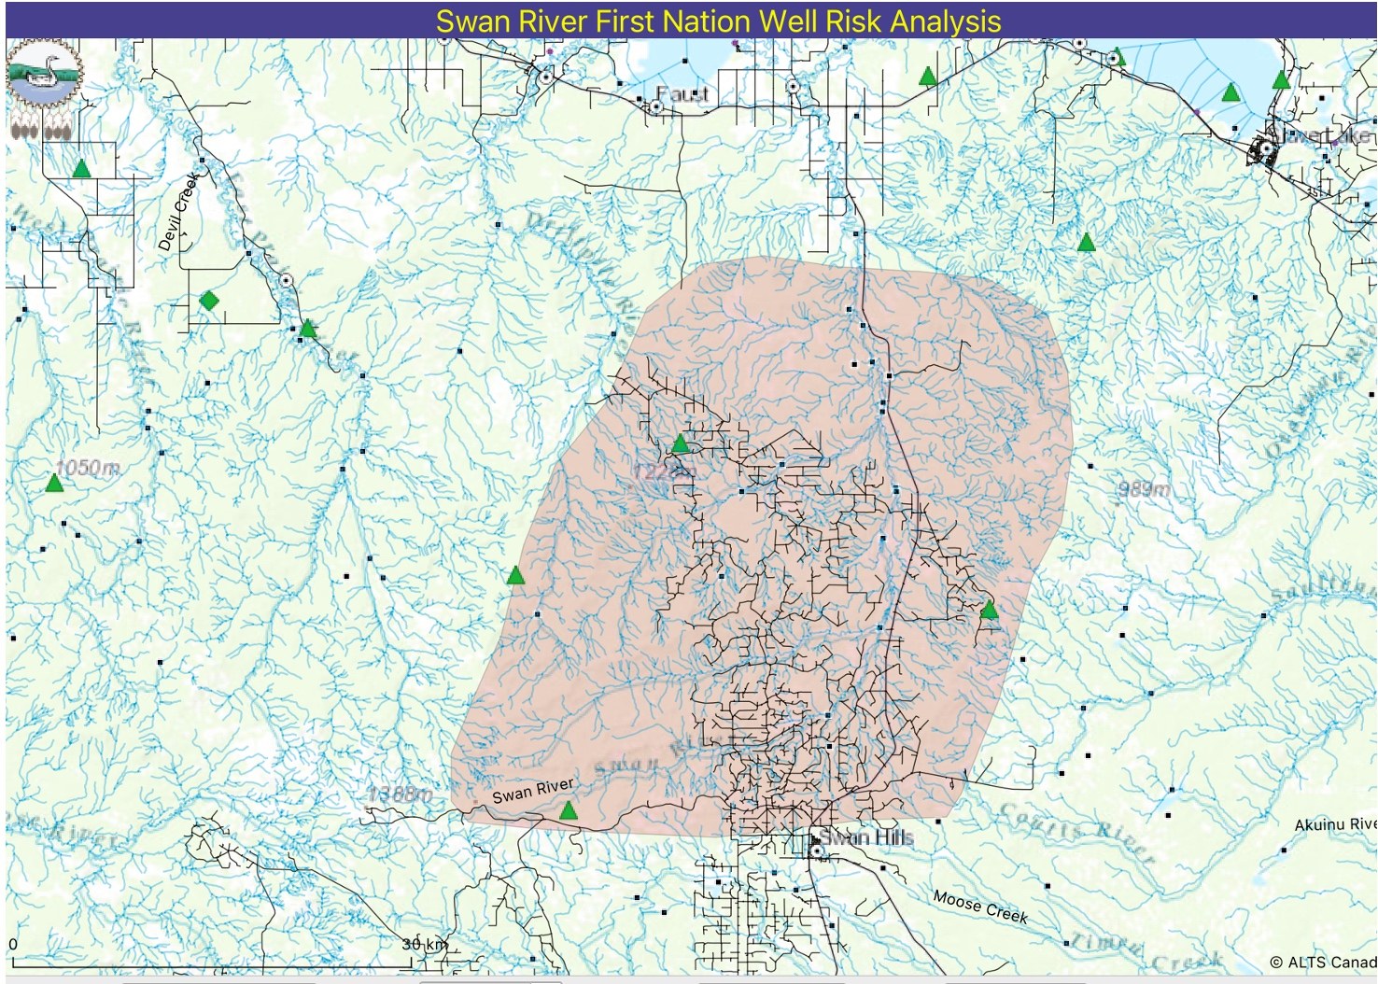
Task: Select the Swan Hills town circle marker
Action: pyautogui.click(x=818, y=851)
